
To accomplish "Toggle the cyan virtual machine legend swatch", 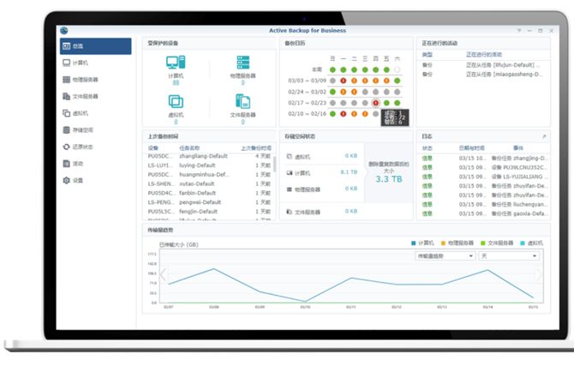I will click(x=523, y=243).
